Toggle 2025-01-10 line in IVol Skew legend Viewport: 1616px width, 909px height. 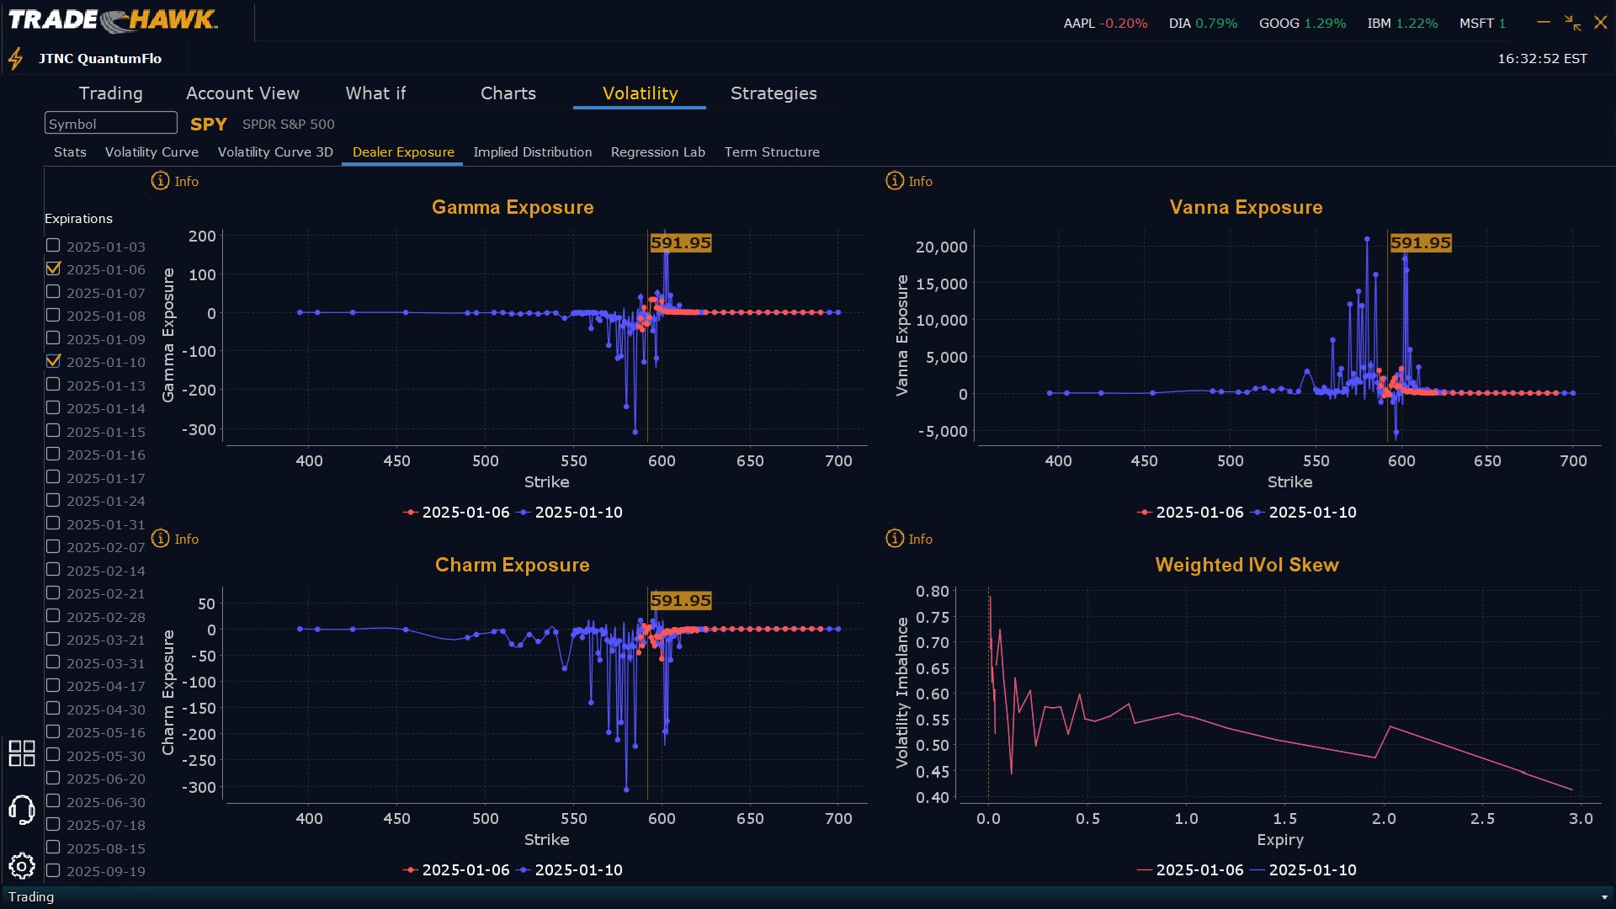pos(1304,870)
